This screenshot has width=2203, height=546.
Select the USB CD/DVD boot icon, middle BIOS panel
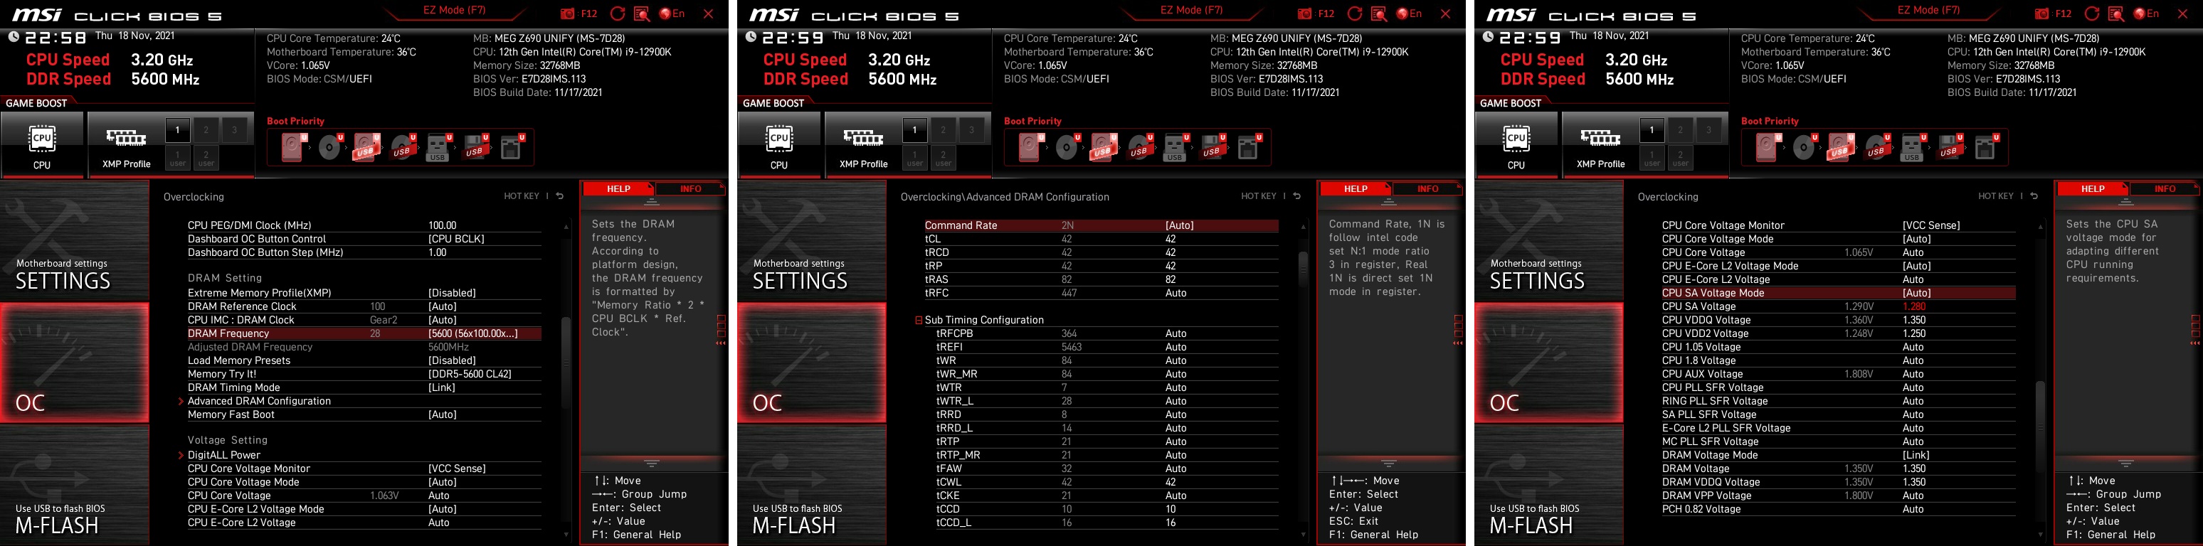[1139, 148]
